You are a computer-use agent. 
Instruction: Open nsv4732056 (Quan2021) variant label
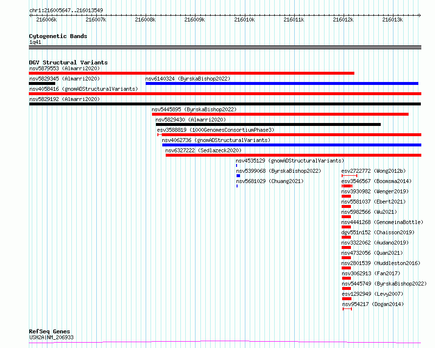click(x=372, y=253)
